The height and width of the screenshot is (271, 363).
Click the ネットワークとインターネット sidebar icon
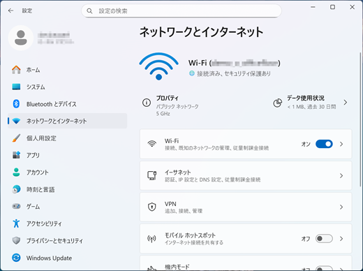click(x=16, y=121)
